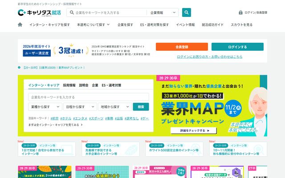Screen dimensions: 285x178
Task: Click 詳細をチェックする on 業界MAP banner
Action: coord(194,130)
